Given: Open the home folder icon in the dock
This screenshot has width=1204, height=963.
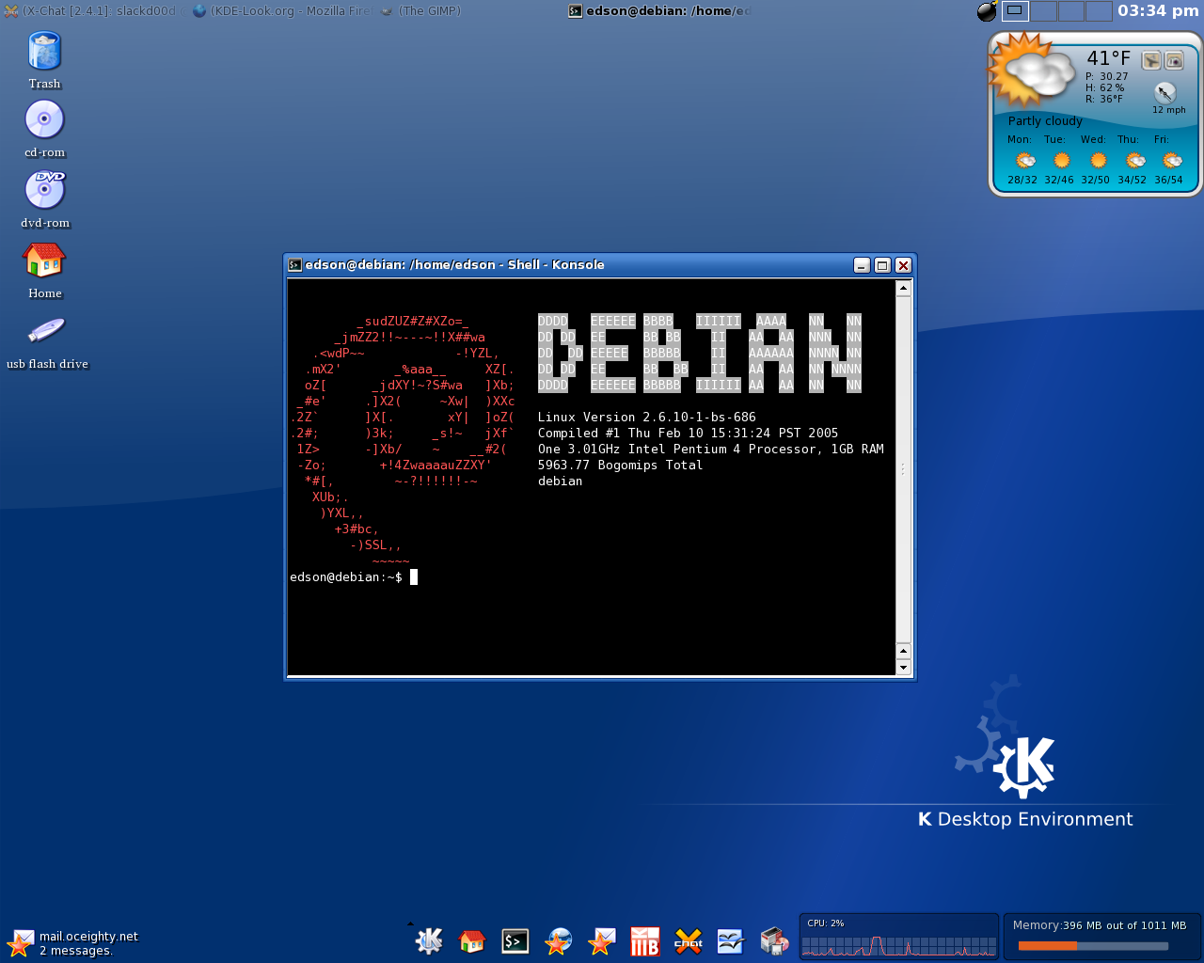Looking at the screenshot, I should (x=472, y=940).
